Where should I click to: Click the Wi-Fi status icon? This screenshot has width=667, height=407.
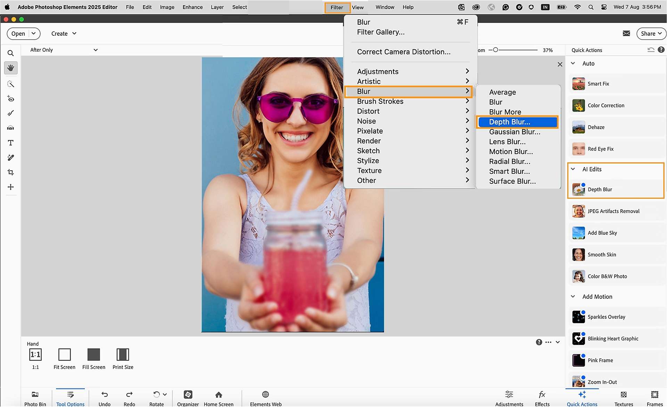[577, 7]
